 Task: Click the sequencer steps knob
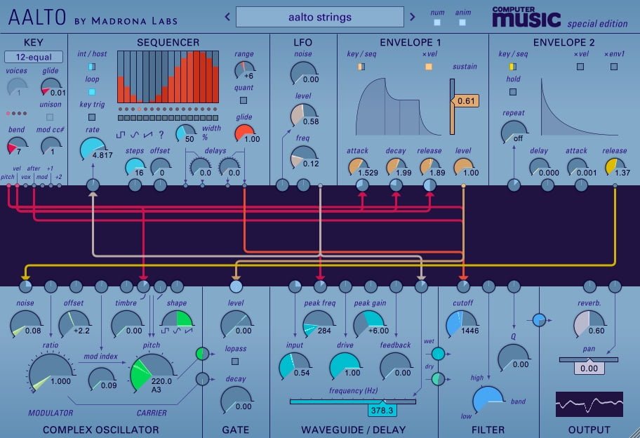(135, 167)
